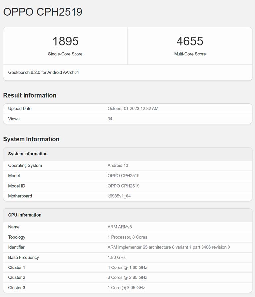Select 4 Cores @ 1.80 GHz value
255x297 pixels.
point(127,267)
